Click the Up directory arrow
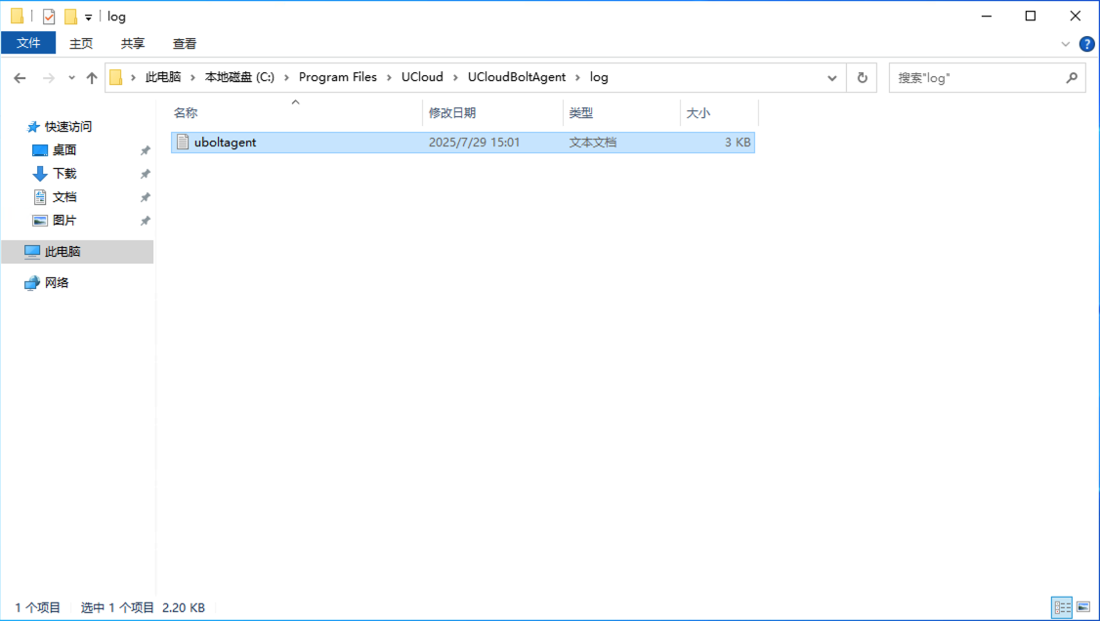Image resolution: width=1100 pixels, height=621 pixels. [92, 78]
